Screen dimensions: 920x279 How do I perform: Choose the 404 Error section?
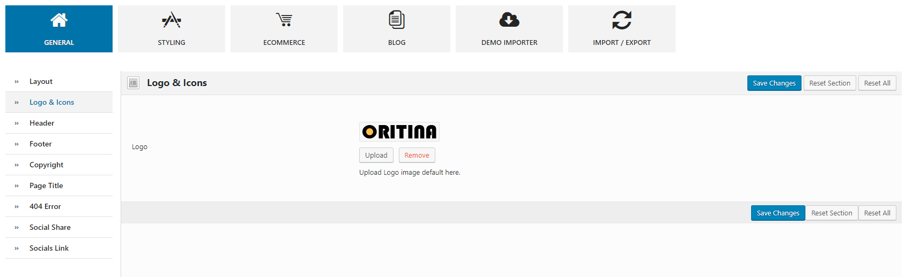click(x=59, y=206)
